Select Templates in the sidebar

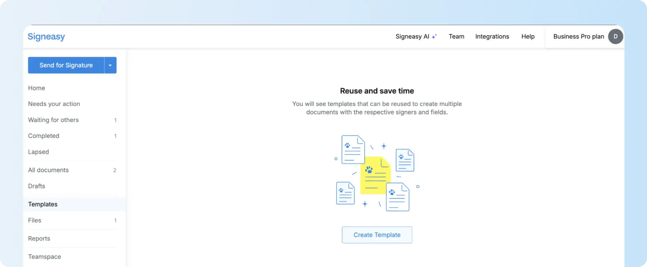point(74,204)
